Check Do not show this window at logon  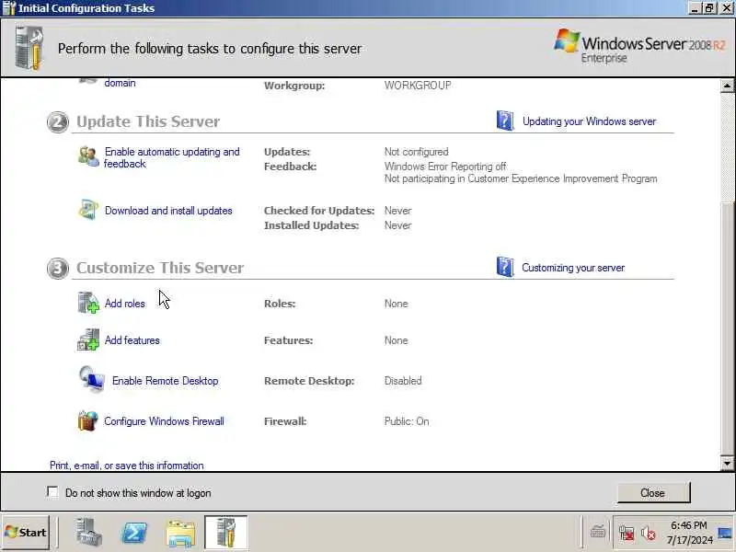(52, 492)
